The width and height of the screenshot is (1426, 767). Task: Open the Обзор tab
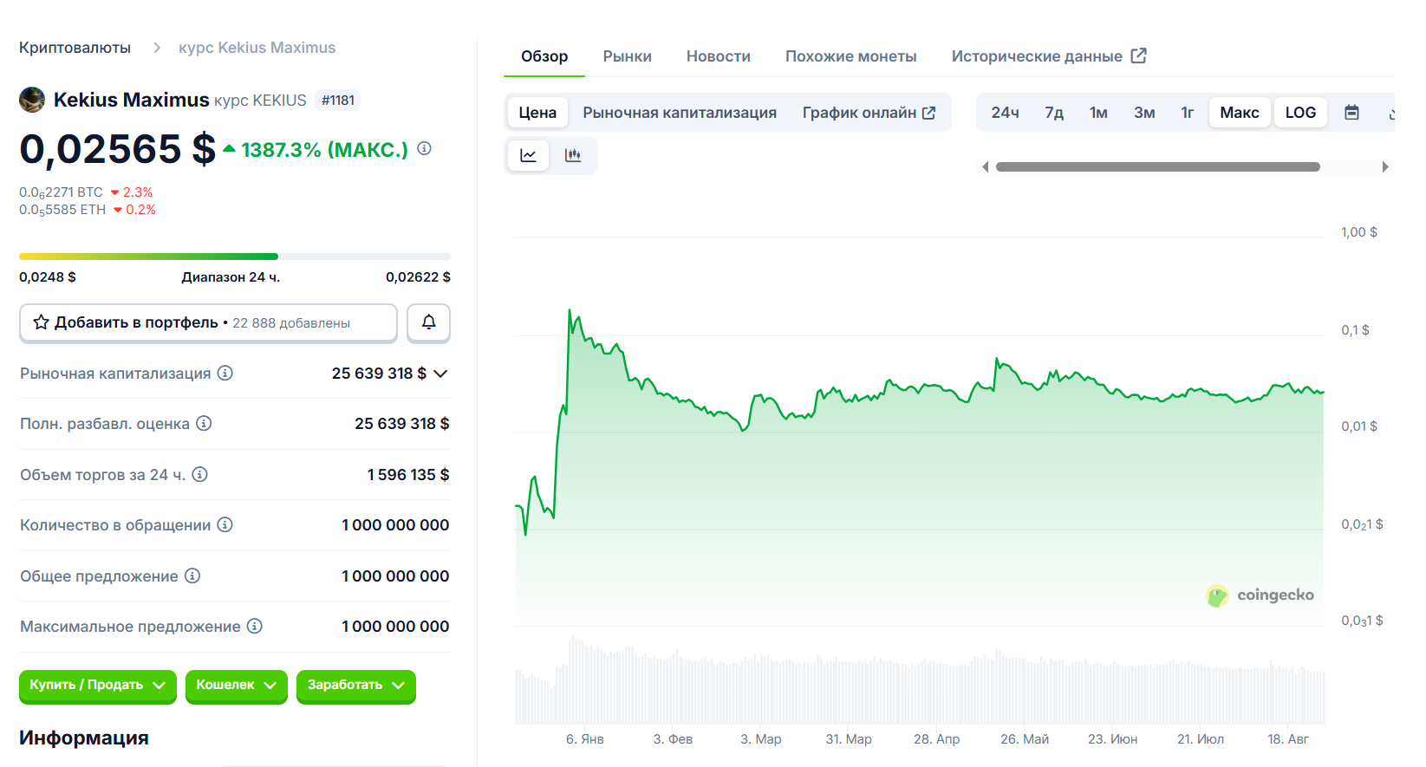click(x=544, y=56)
